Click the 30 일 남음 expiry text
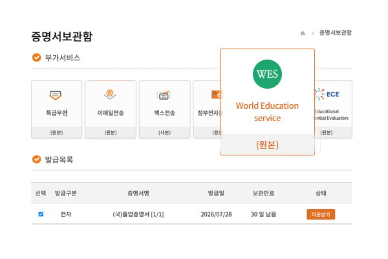This screenshot has height=259, width=388. click(x=263, y=214)
